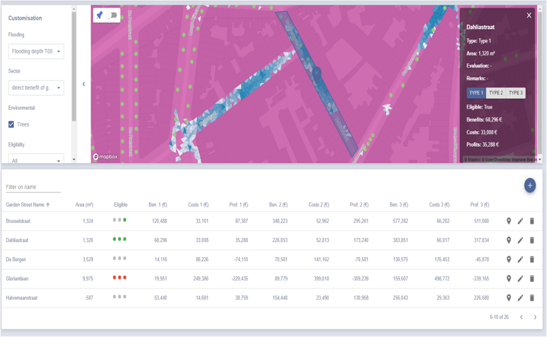Click the map pin icon for Brusselstraat

pos(509,221)
